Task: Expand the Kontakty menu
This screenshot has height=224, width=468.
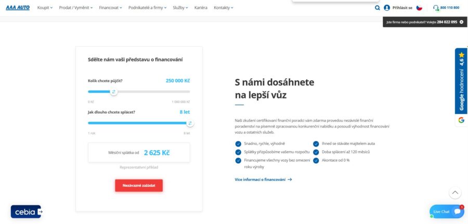Action: (224, 8)
